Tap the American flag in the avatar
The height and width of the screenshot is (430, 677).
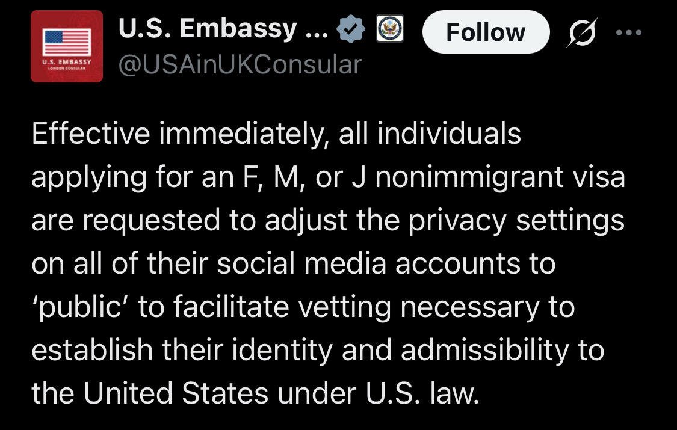[67, 42]
